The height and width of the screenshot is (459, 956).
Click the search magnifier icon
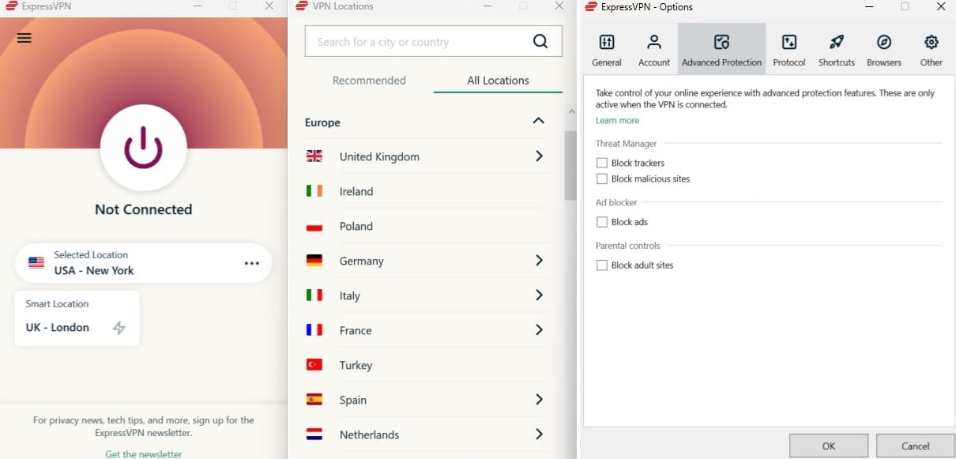click(x=540, y=42)
